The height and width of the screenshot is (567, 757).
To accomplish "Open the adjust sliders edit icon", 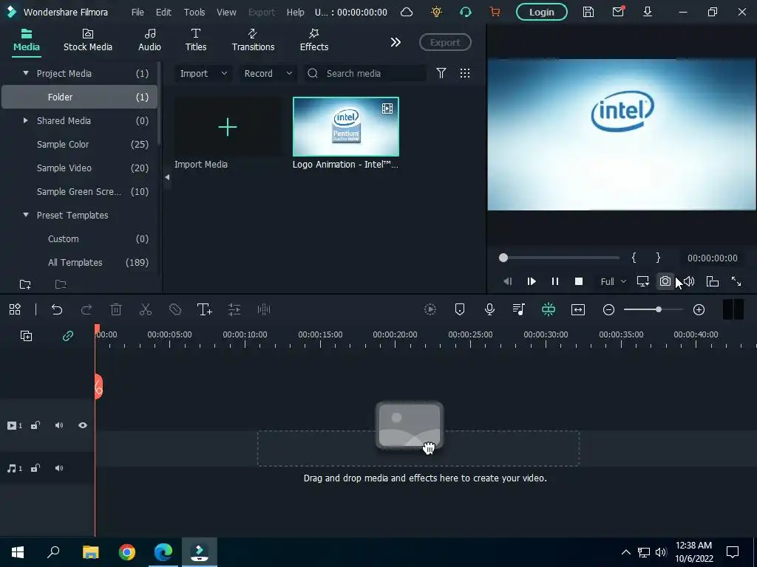I will (234, 309).
